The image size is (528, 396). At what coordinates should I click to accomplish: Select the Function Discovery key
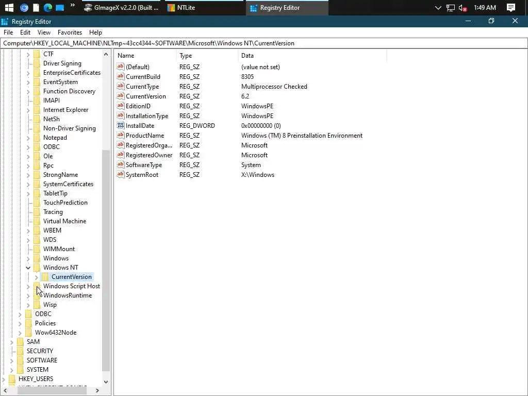pyautogui.click(x=69, y=91)
